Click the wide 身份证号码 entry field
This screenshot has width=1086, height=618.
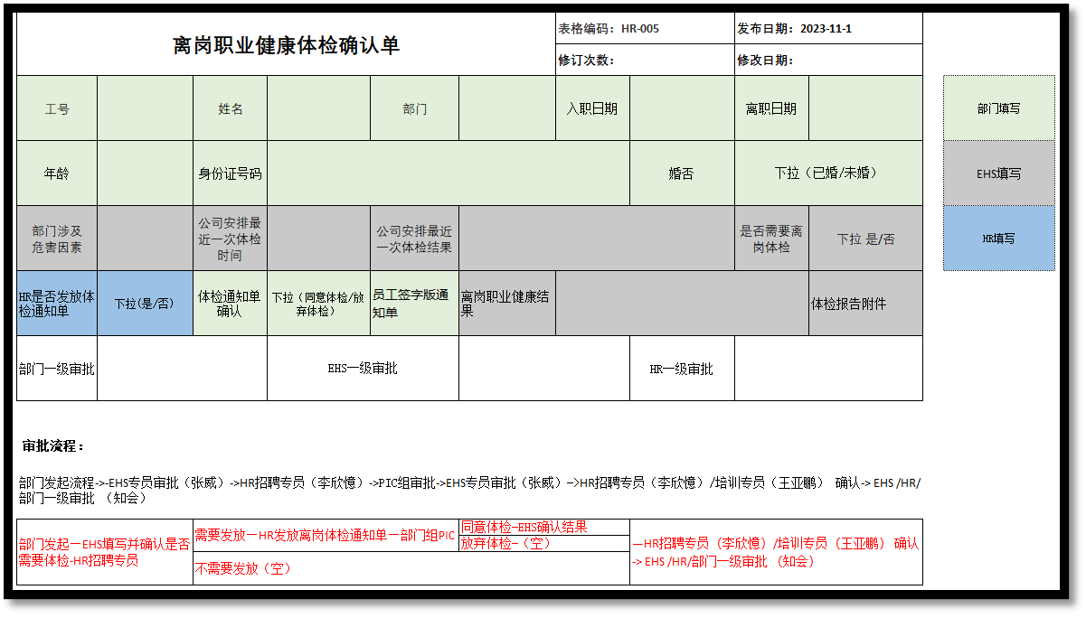[448, 173]
